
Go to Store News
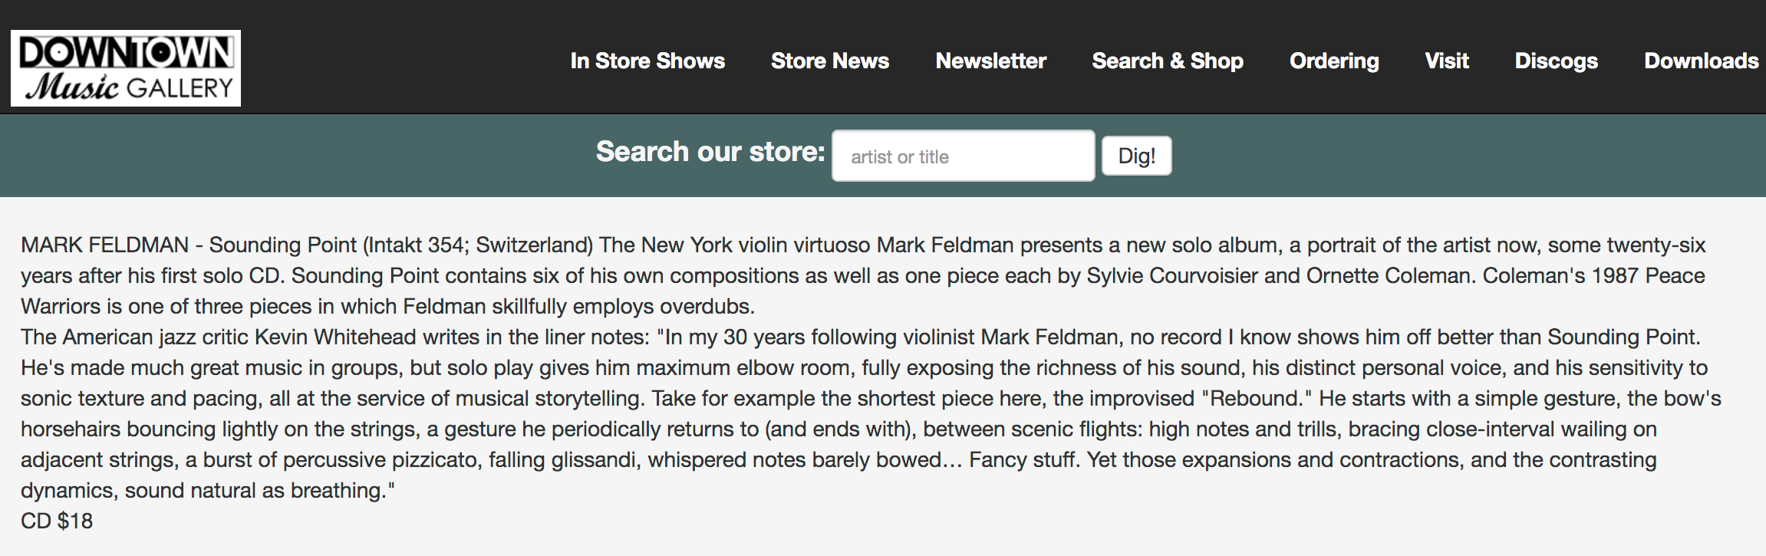pyautogui.click(x=830, y=61)
